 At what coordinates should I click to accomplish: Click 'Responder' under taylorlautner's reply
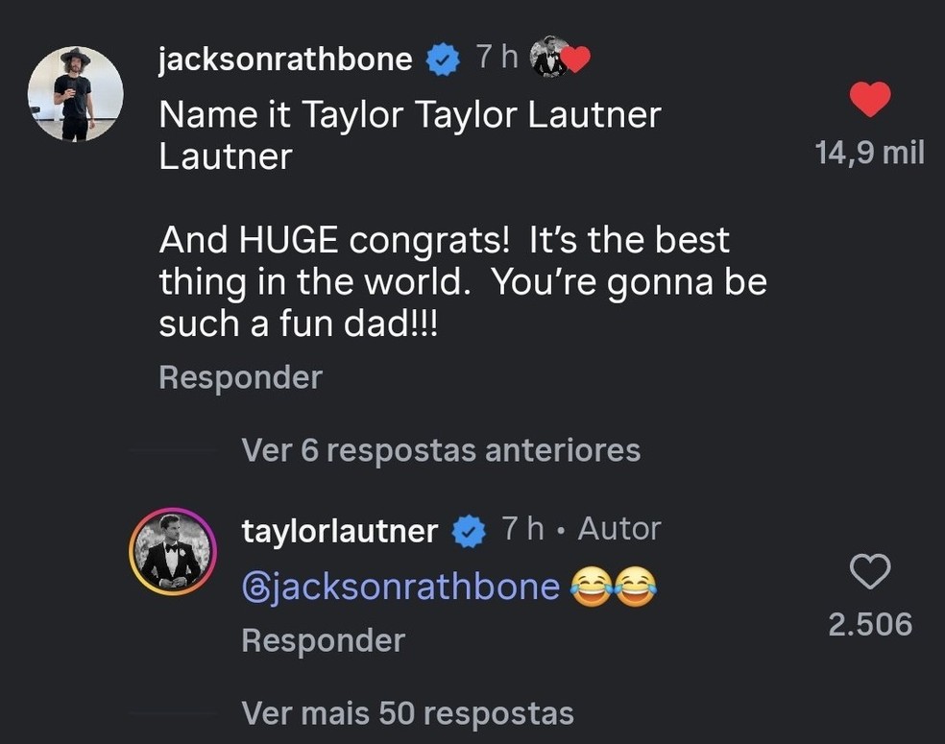323,638
